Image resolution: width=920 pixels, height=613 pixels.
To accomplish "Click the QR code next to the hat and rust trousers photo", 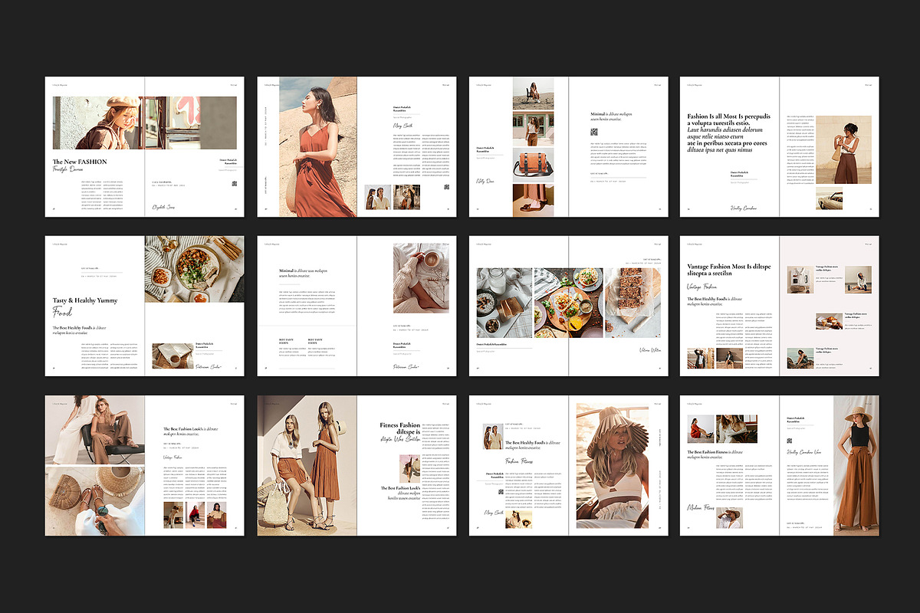I will point(791,441).
